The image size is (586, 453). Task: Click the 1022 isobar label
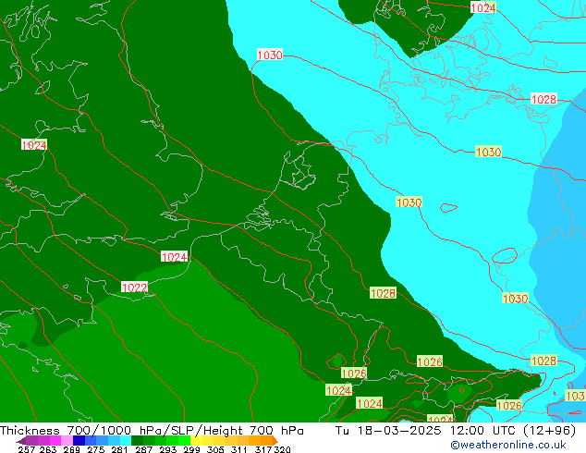point(135,288)
